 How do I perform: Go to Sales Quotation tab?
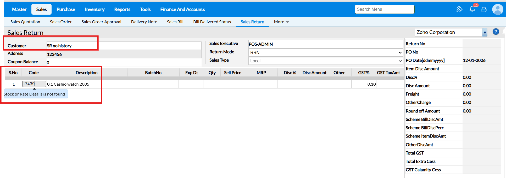pos(25,22)
